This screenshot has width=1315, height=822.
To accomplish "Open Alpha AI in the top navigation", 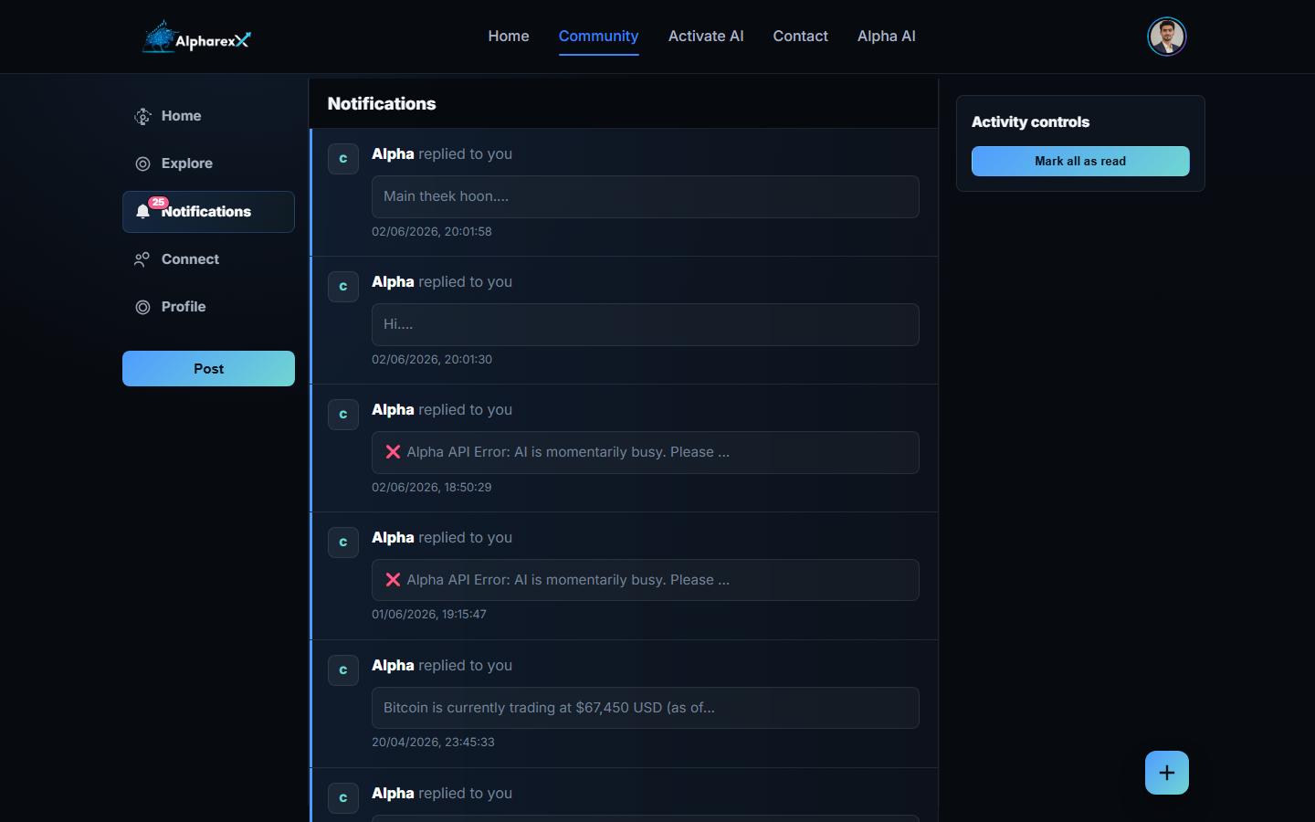I will click(x=887, y=37).
